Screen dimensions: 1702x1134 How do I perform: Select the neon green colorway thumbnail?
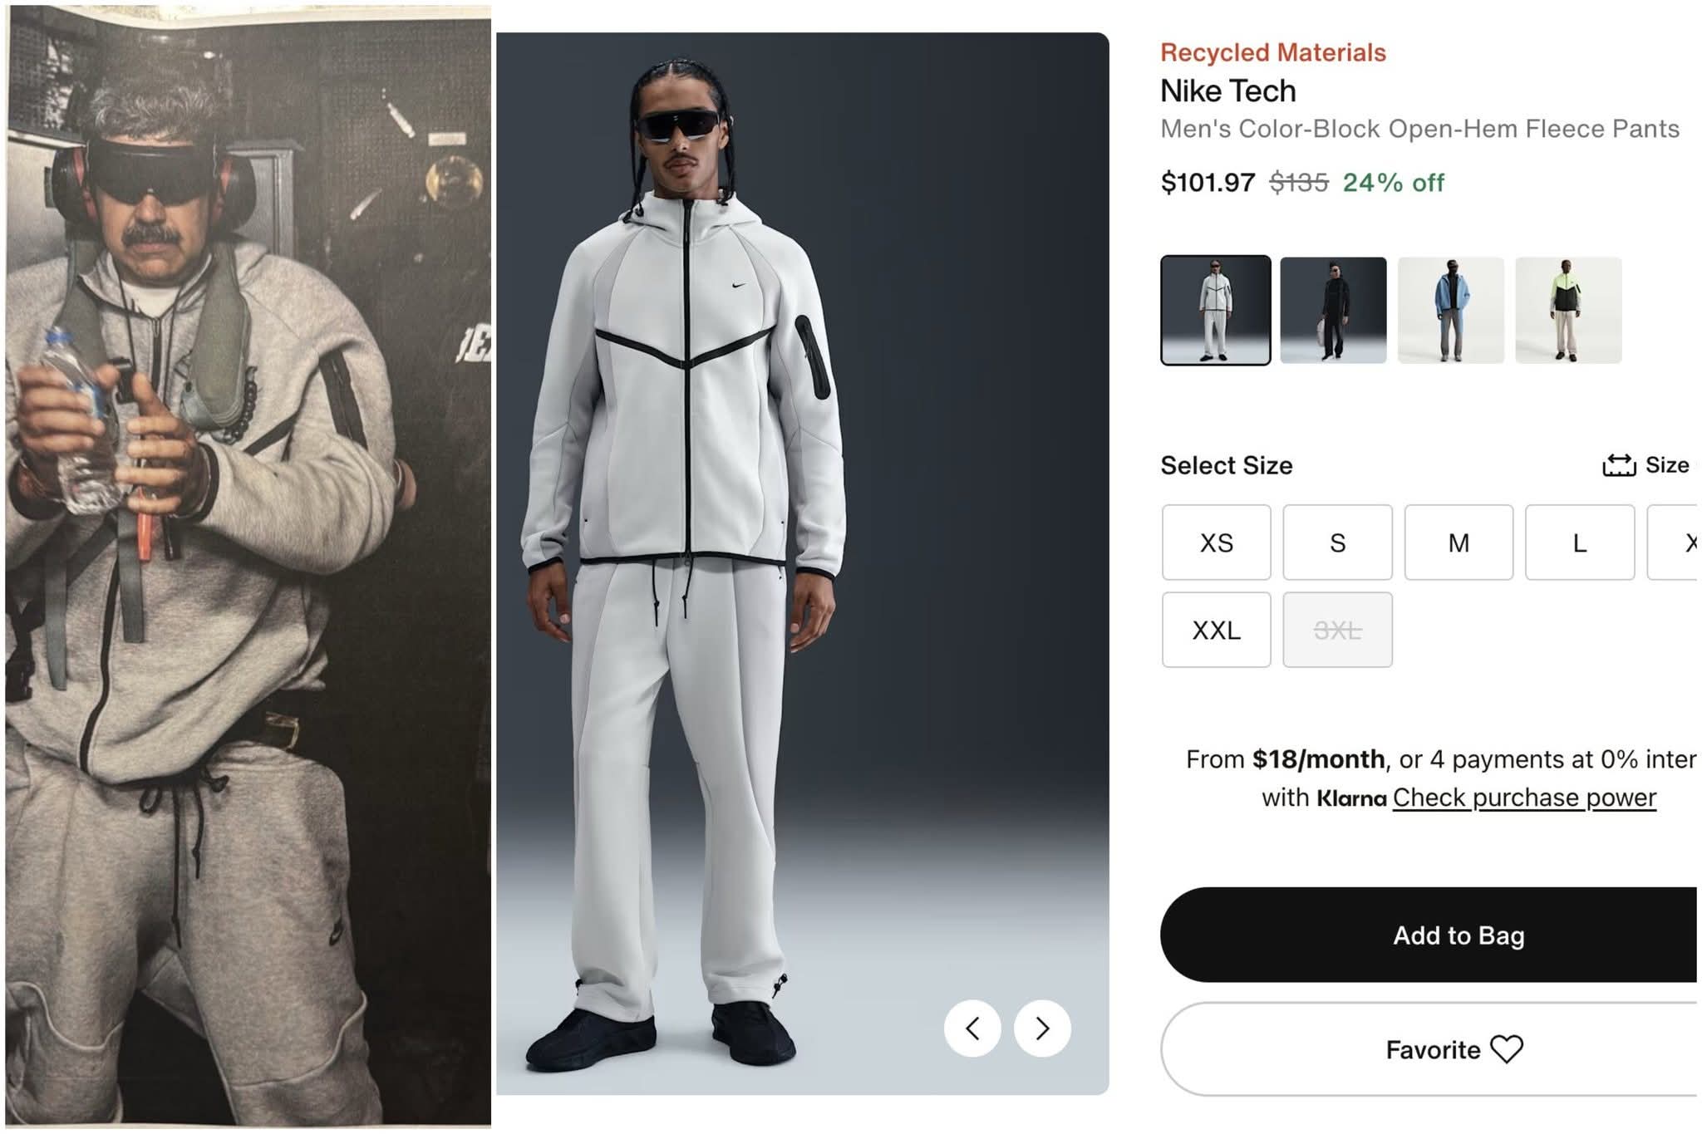(1568, 310)
